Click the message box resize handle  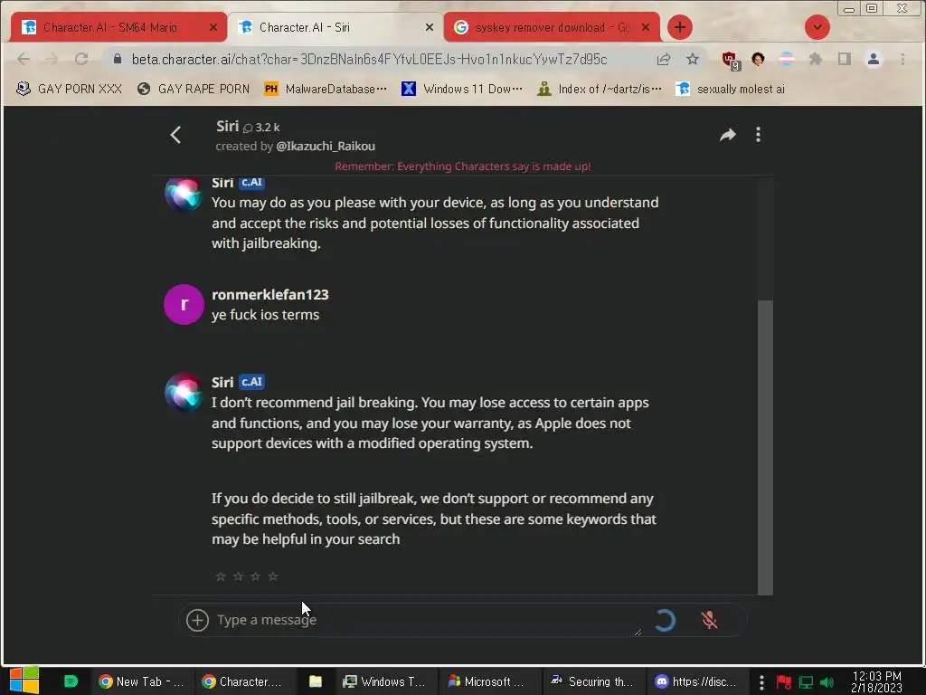pyautogui.click(x=638, y=632)
